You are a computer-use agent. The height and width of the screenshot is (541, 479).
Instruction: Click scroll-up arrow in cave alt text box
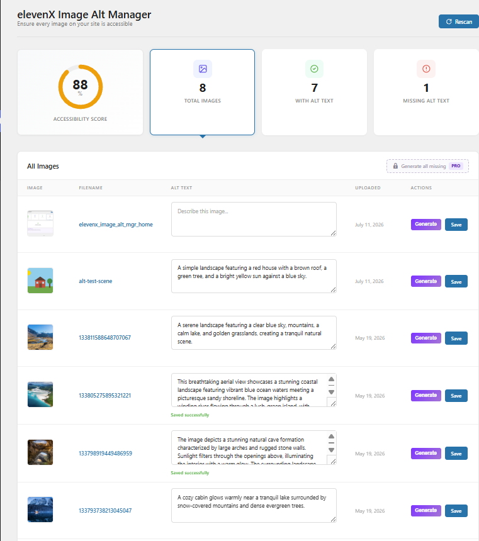tap(331, 437)
